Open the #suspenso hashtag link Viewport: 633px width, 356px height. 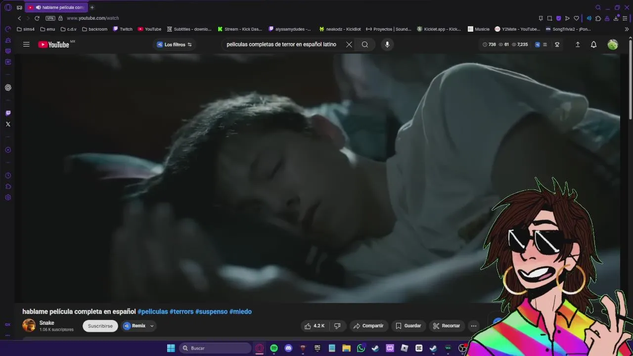[x=212, y=311]
